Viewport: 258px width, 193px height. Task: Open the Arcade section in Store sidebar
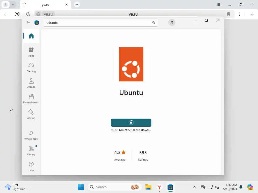click(x=31, y=83)
